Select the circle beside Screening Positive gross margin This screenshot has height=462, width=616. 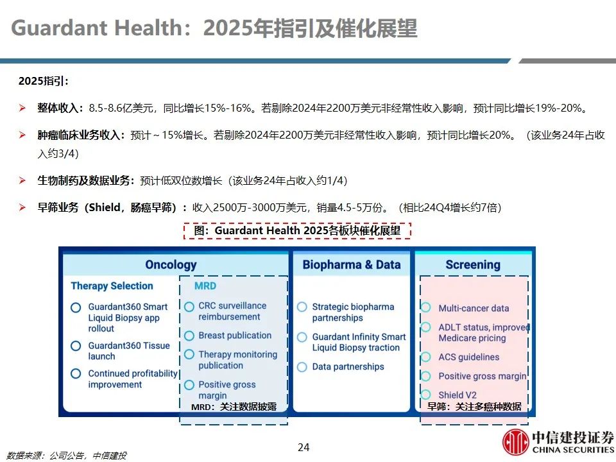[426, 376]
